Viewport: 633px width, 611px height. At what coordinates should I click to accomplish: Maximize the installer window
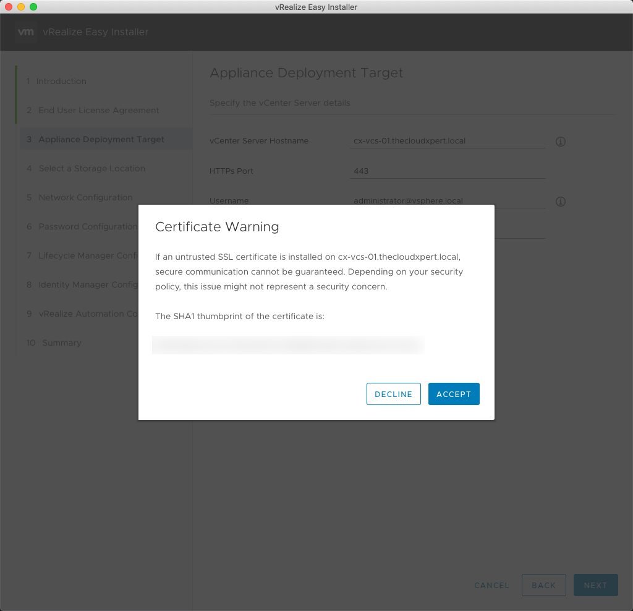33,7
